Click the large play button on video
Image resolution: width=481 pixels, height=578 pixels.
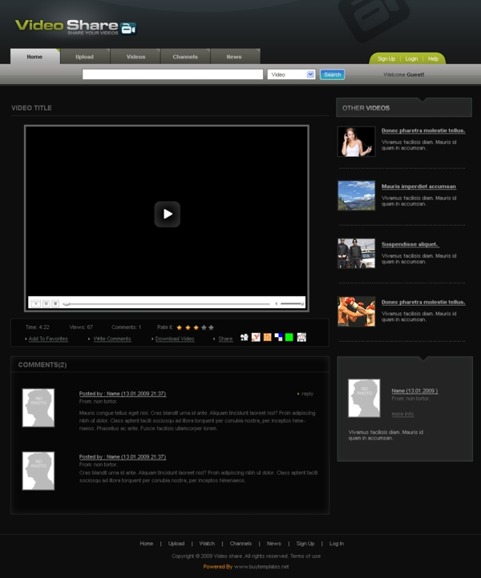click(x=168, y=214)
